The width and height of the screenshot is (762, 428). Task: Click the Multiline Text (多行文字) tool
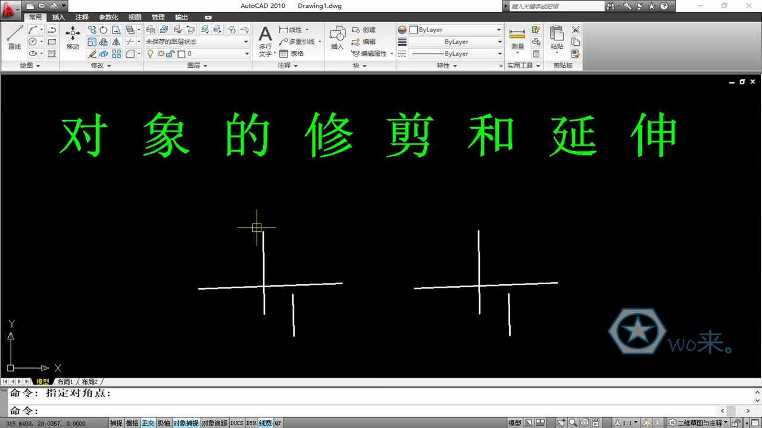point(265,40)
